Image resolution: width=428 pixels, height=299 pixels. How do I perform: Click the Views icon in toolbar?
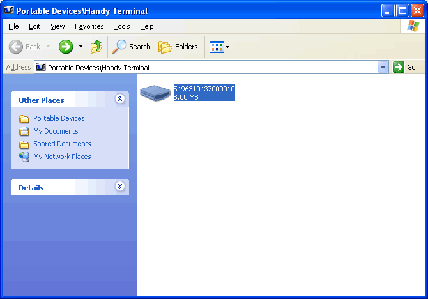(217, 47)
